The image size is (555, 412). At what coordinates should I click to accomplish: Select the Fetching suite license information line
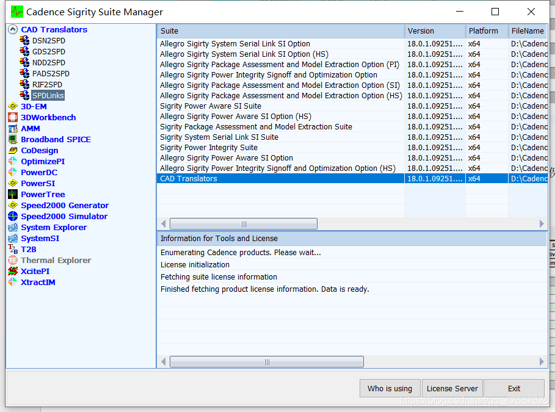[352, 276]
